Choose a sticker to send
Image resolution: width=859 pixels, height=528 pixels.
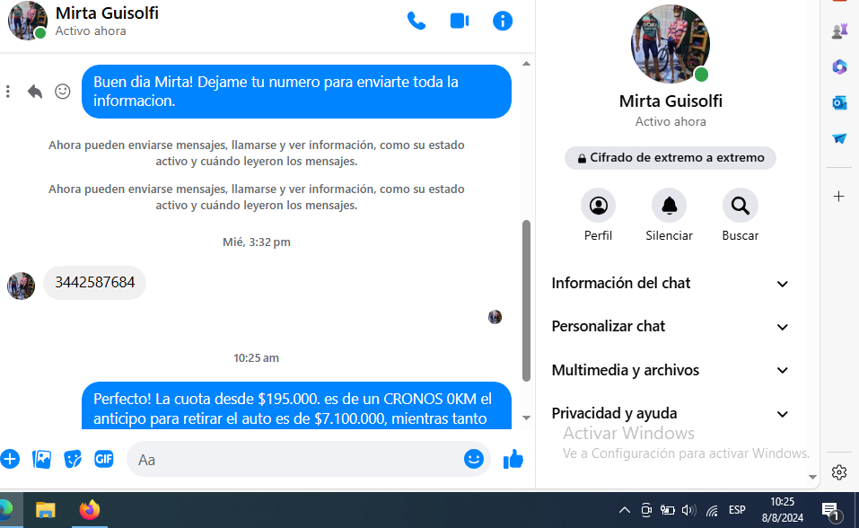coord(73,459)
